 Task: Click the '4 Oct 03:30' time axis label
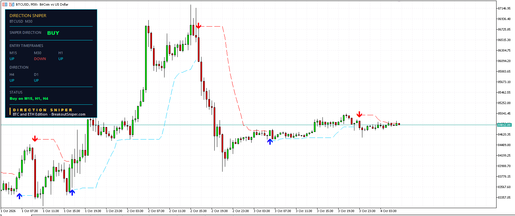[x=388, y=211]
